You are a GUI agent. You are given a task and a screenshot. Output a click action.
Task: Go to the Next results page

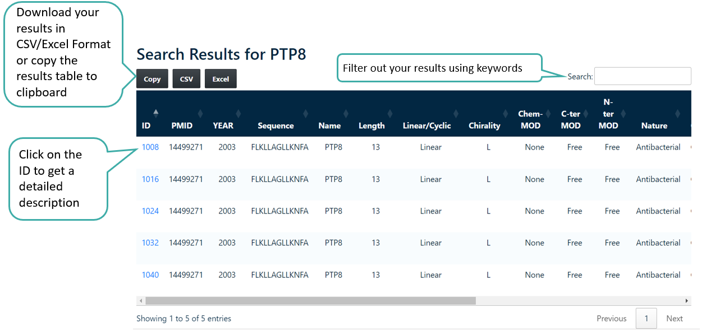[x=674, y=318]
